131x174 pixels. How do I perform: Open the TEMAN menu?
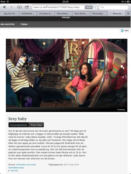click(x=24, y=24)
